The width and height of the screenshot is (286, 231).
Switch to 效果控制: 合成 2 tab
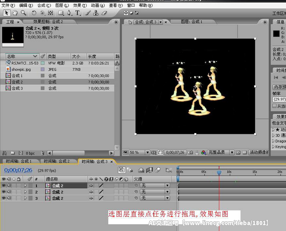pos(48,22)
